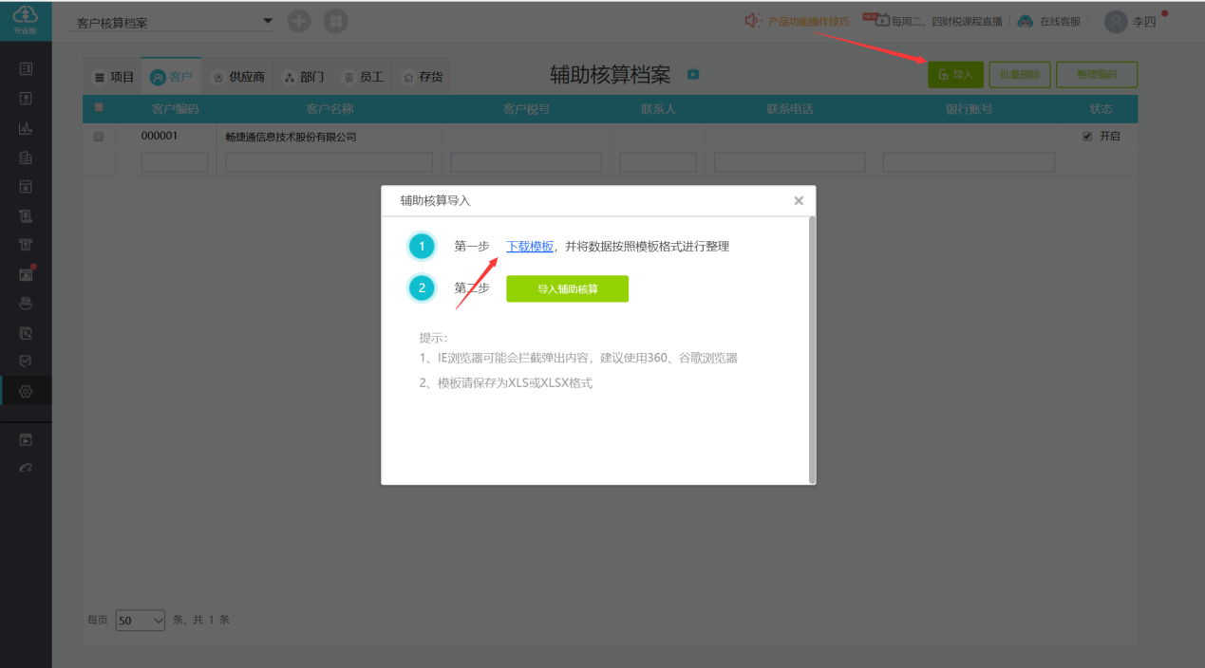Expand the 客户核算档案 dropdown

click(267, 21)
